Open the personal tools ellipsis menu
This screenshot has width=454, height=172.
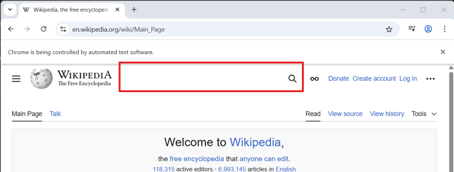[x=431, y=79]
